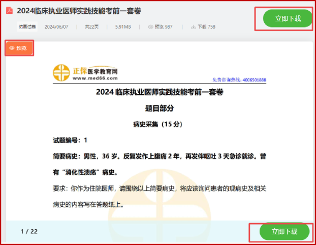
Task: Click the eye icon beside 预览 987
Action: (151, 26)
